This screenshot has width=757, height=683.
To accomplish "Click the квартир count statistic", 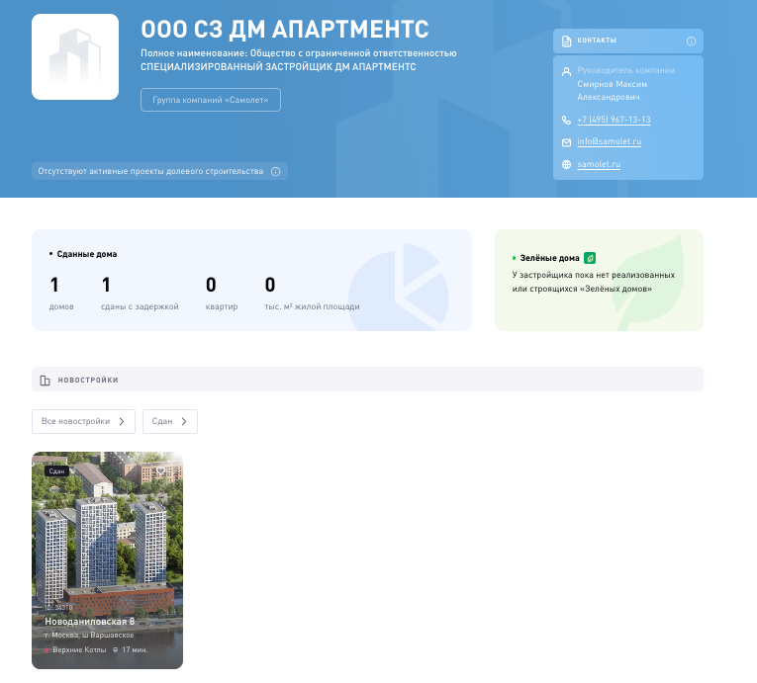I will (221, 294).
